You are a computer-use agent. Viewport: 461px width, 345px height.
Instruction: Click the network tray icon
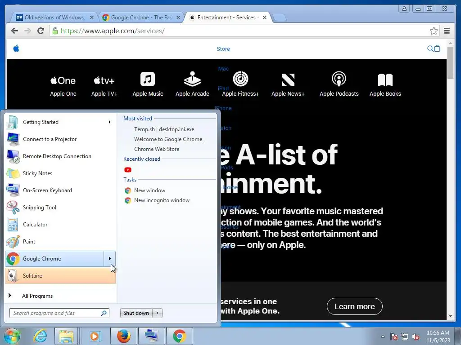[x=405, y=337]
